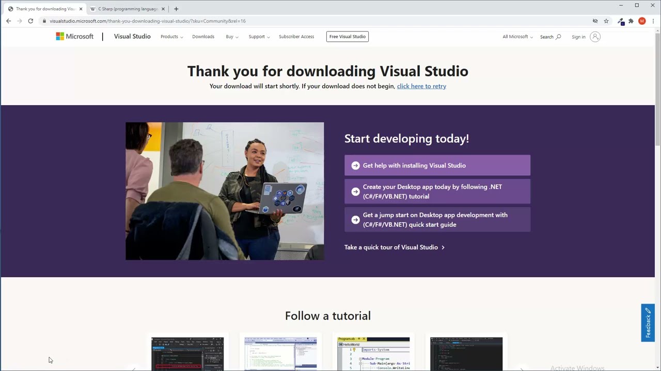Expand the Products dropdown
The width and height of the screenshot is (661, 371).
[x=171, y=37]
